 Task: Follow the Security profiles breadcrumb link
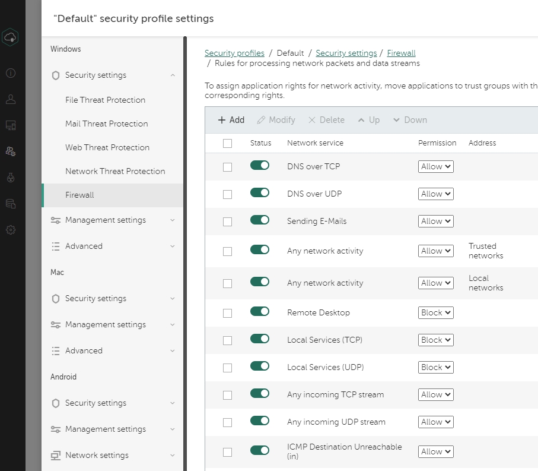coord(234,53)
